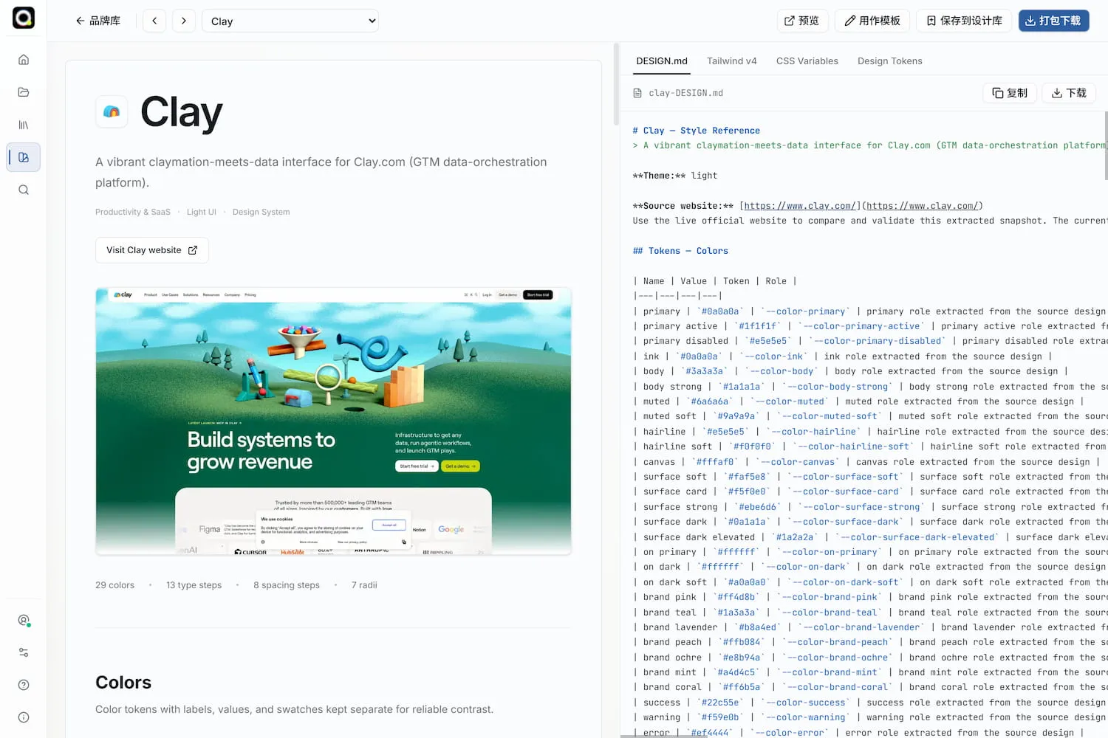Click the '**Theme:** light' line
This screenshot has height=738, width=1108.
(x=675, y=176)
